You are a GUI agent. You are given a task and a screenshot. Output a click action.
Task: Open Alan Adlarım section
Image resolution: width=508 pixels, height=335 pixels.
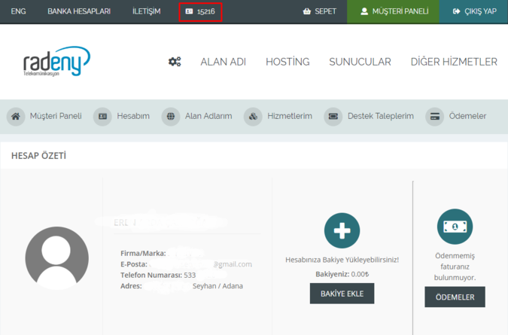click(x=208, y=116)
